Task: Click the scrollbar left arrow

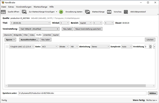Action: click(x=6, y=86)
